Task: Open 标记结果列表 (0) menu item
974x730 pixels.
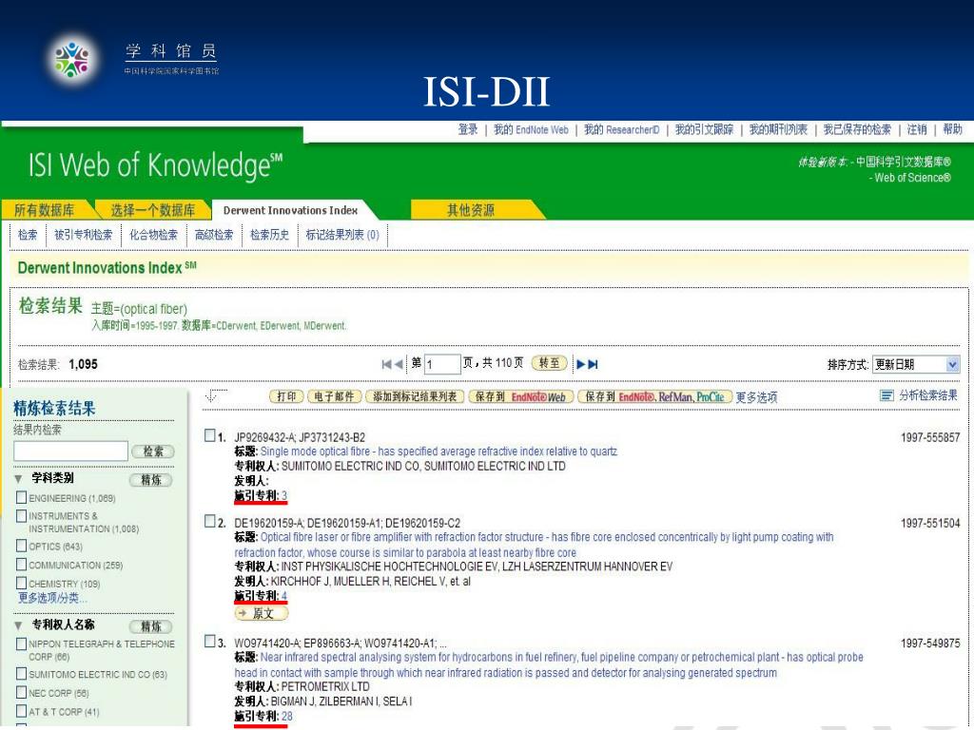Action: pos(342,235)
